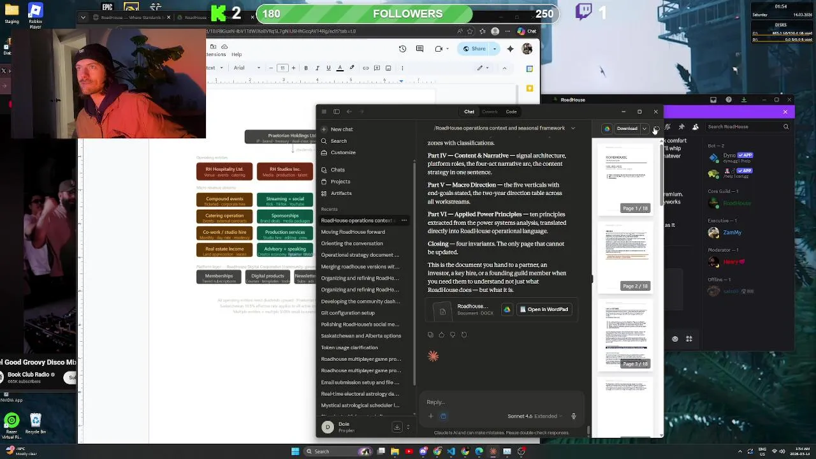Open the Claude hamburger menu icon
Image resolution: width=816 pixels, height=459 pixels.
tap(324, 112)
